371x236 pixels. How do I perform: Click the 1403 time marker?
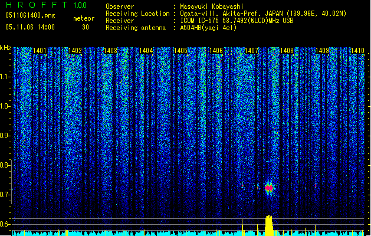[x=110, y=51]
